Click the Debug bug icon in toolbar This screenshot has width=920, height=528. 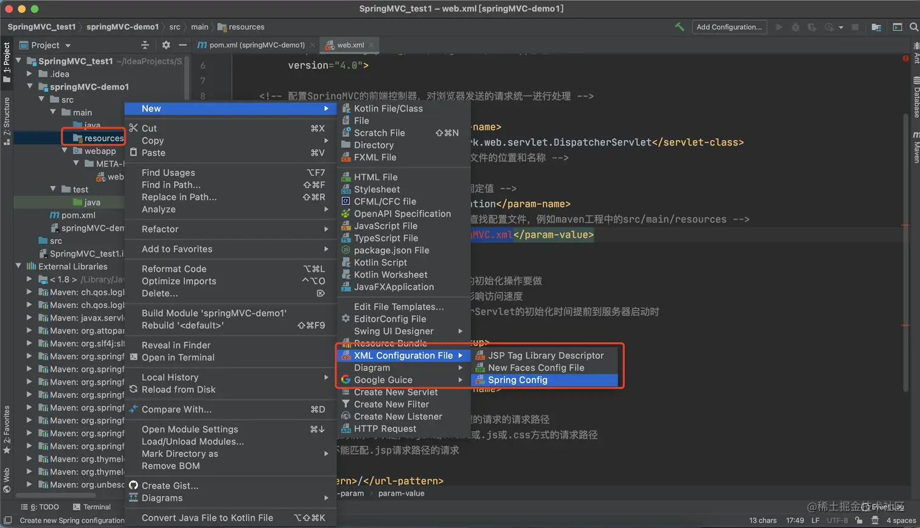[795, 27]
